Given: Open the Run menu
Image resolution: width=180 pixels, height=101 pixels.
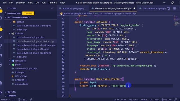Looking at the screenshot, I should point(44,3).
